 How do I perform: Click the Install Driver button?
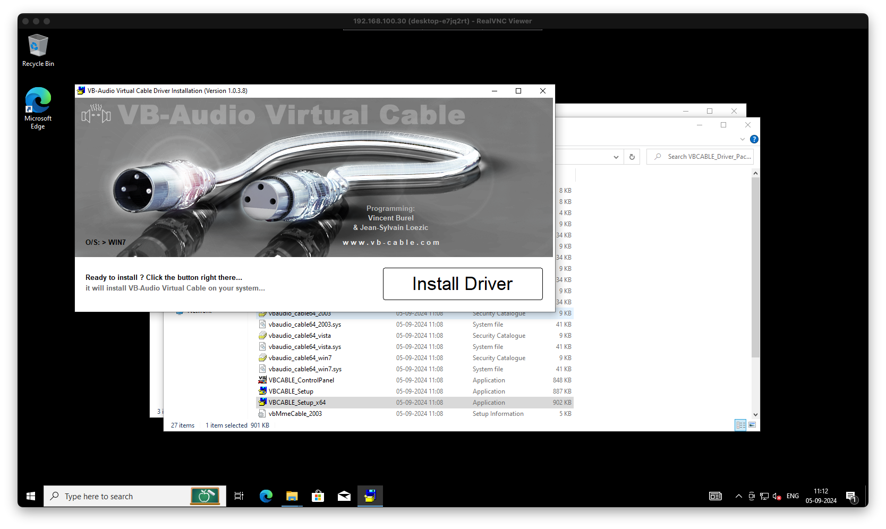pyautogui.click(x=463, y=284)
